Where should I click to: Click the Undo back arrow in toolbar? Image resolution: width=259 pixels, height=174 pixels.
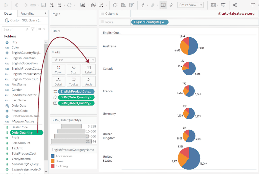pos(17,5)
